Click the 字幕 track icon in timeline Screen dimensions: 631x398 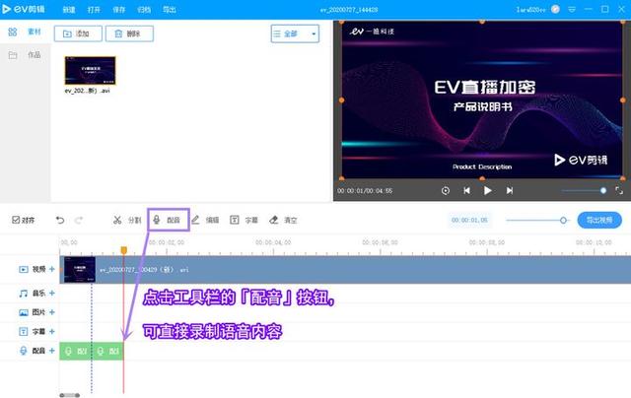coord(24,332)
